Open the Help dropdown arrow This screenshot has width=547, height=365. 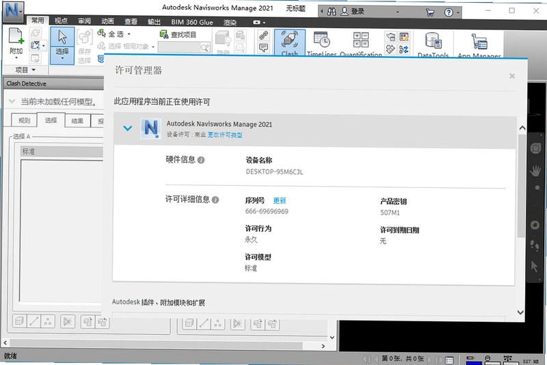pos(458,13)
